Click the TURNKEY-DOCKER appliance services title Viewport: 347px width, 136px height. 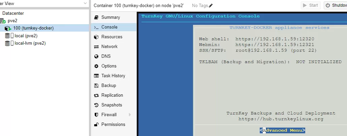(279, 28)
